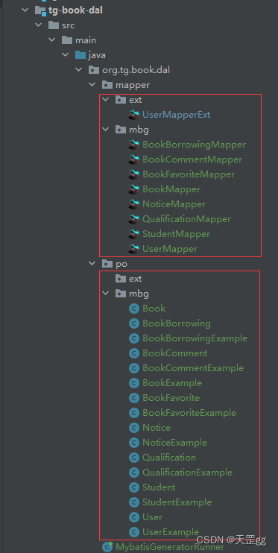Click the UserMapperExt MyBatis mapper icon
The height and width of the screenshot is (553, 278).
(134, 115)
